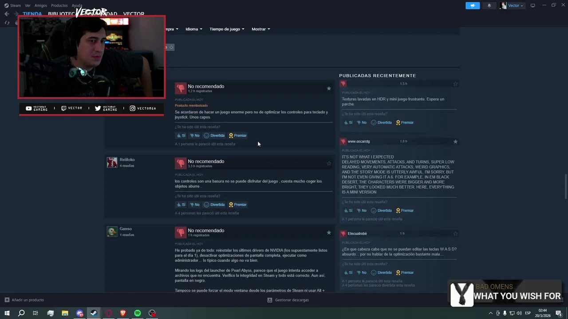Viewport: 568px width, 319px height.
Task: Click thumbs-down icon on 1,5 h review
Action: click(343, 84)
